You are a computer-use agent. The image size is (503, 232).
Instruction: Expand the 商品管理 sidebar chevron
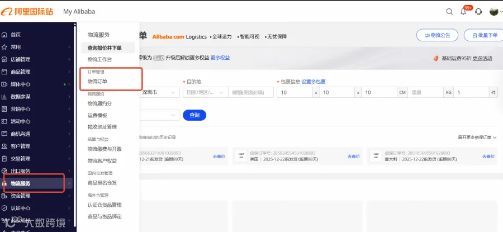point(69,72)
